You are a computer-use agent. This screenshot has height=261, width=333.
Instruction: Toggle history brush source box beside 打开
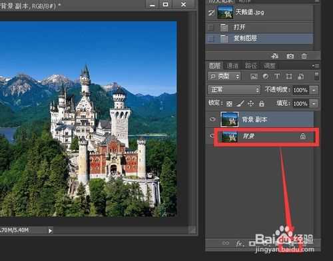coord(210,27)
